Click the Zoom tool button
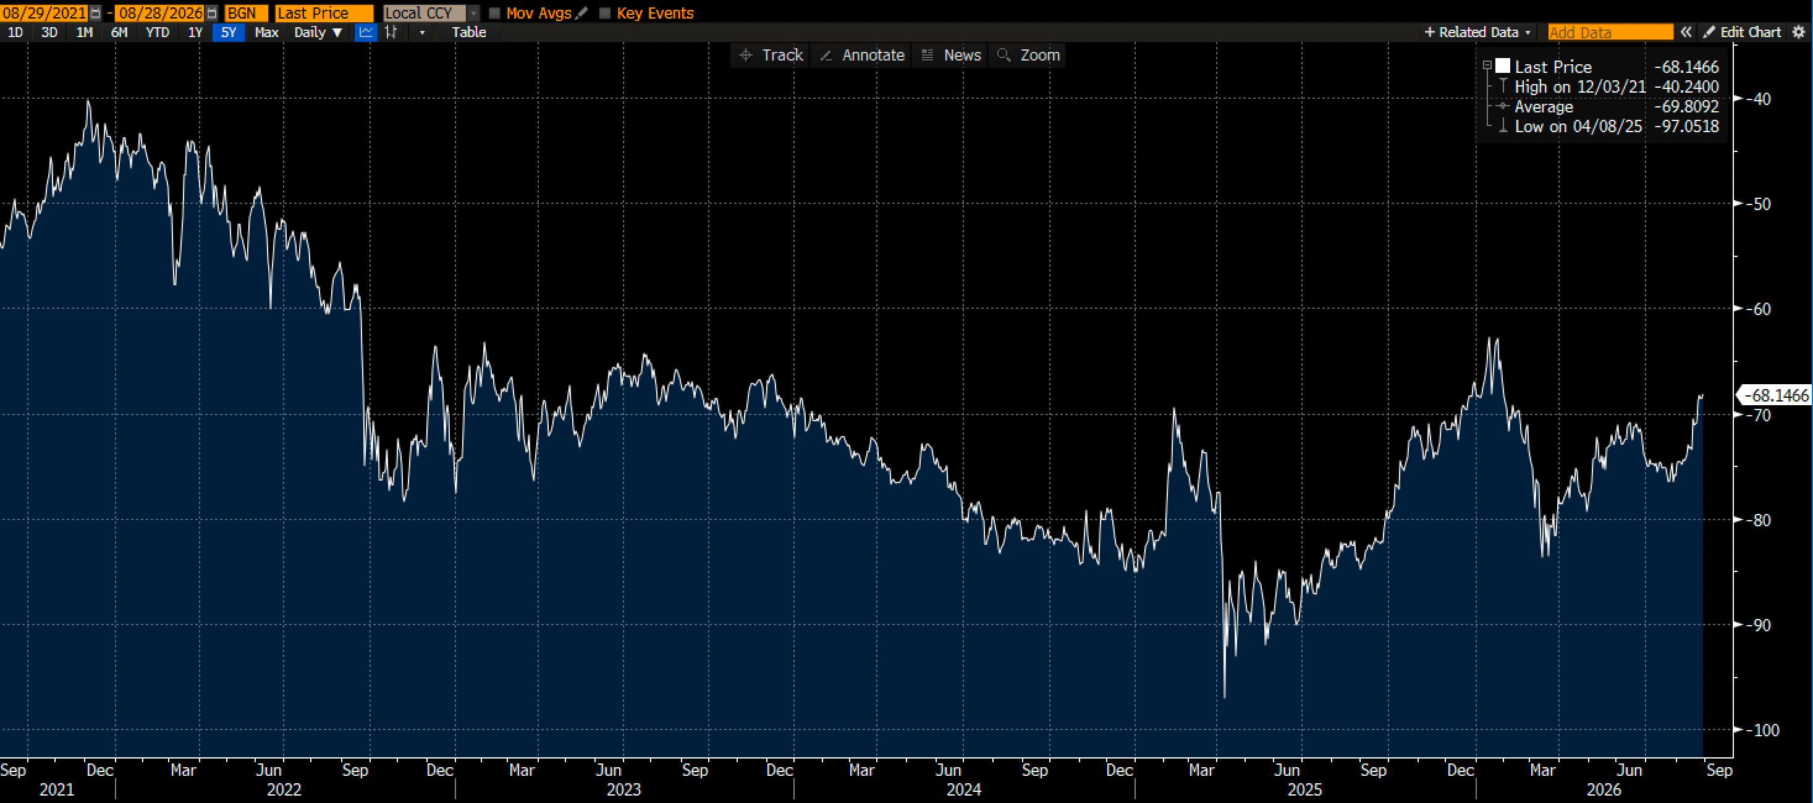This screenshot has height=803, width=1813. click(1028, 55)
